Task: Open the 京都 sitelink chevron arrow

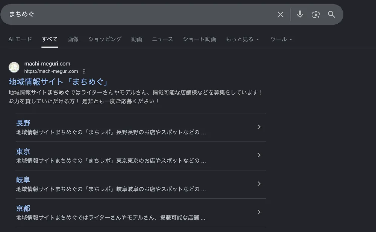Action: tap(259, 212)
